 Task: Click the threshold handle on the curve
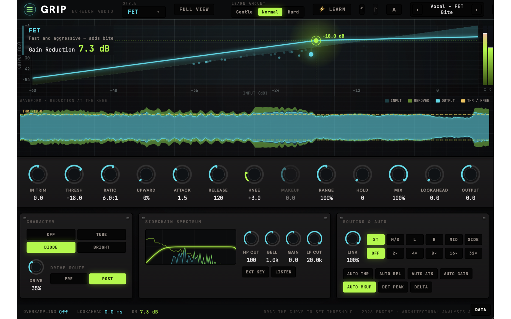316,40
